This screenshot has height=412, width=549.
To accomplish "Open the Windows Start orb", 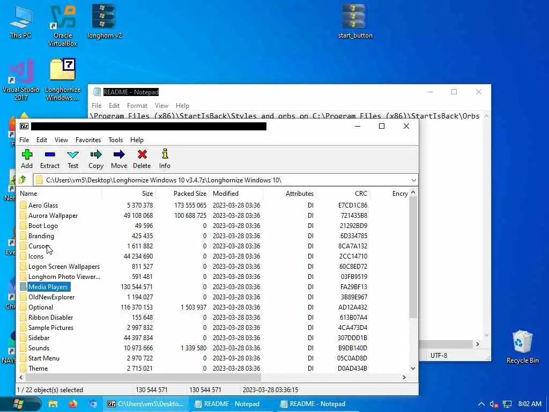I will pyautogui.click(x=18, y=404).
